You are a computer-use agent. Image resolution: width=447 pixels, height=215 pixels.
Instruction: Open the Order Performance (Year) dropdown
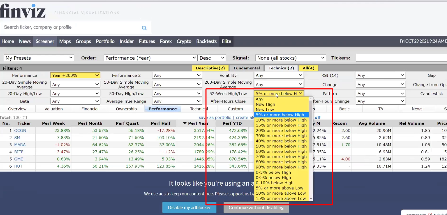(x=150, y=58)
